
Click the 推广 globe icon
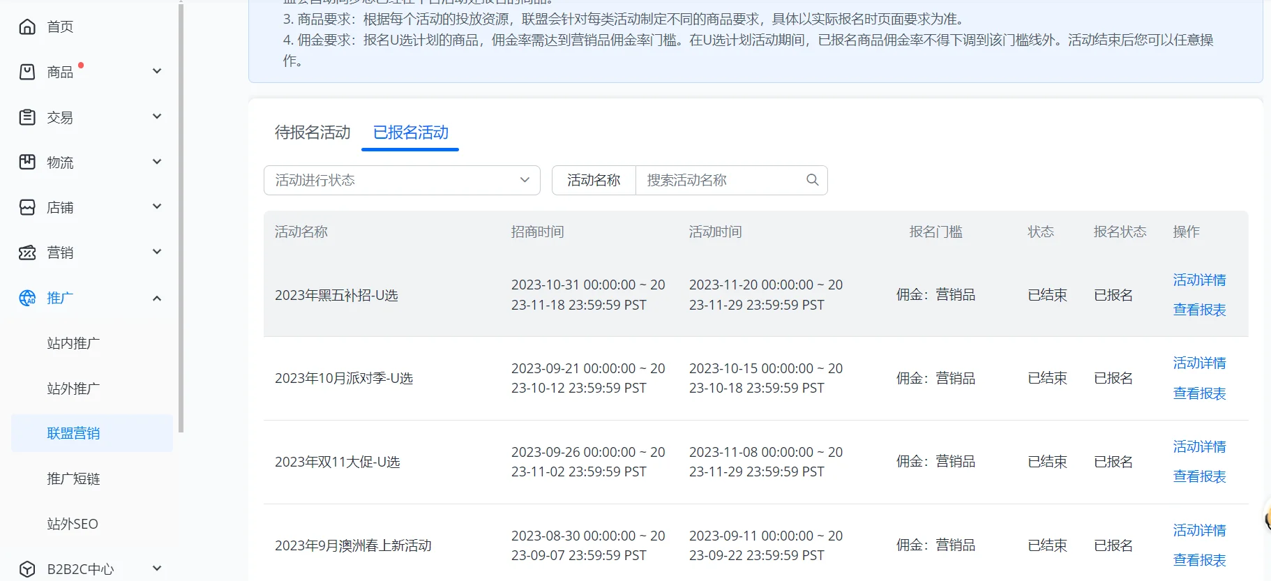coord(27,298)
